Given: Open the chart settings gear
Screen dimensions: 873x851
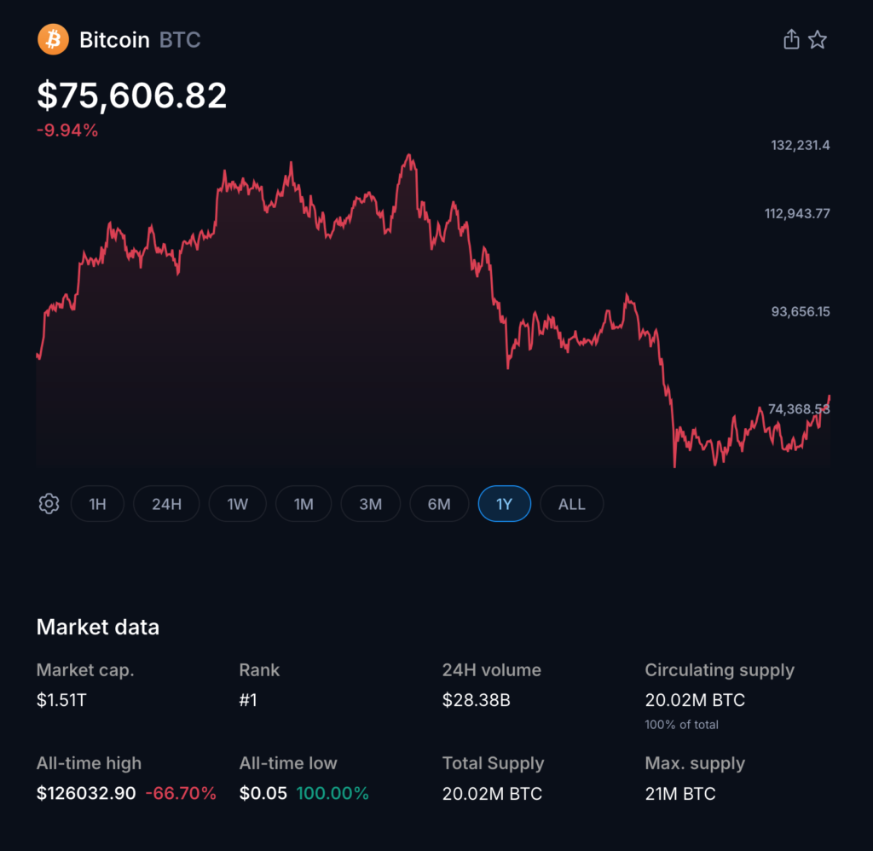Looking at the screenshot, I should pyautogui.click(x=49, y=504).
